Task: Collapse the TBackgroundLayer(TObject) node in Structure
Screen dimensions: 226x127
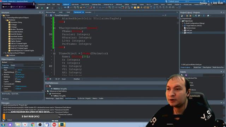Action: click(4, 53)
